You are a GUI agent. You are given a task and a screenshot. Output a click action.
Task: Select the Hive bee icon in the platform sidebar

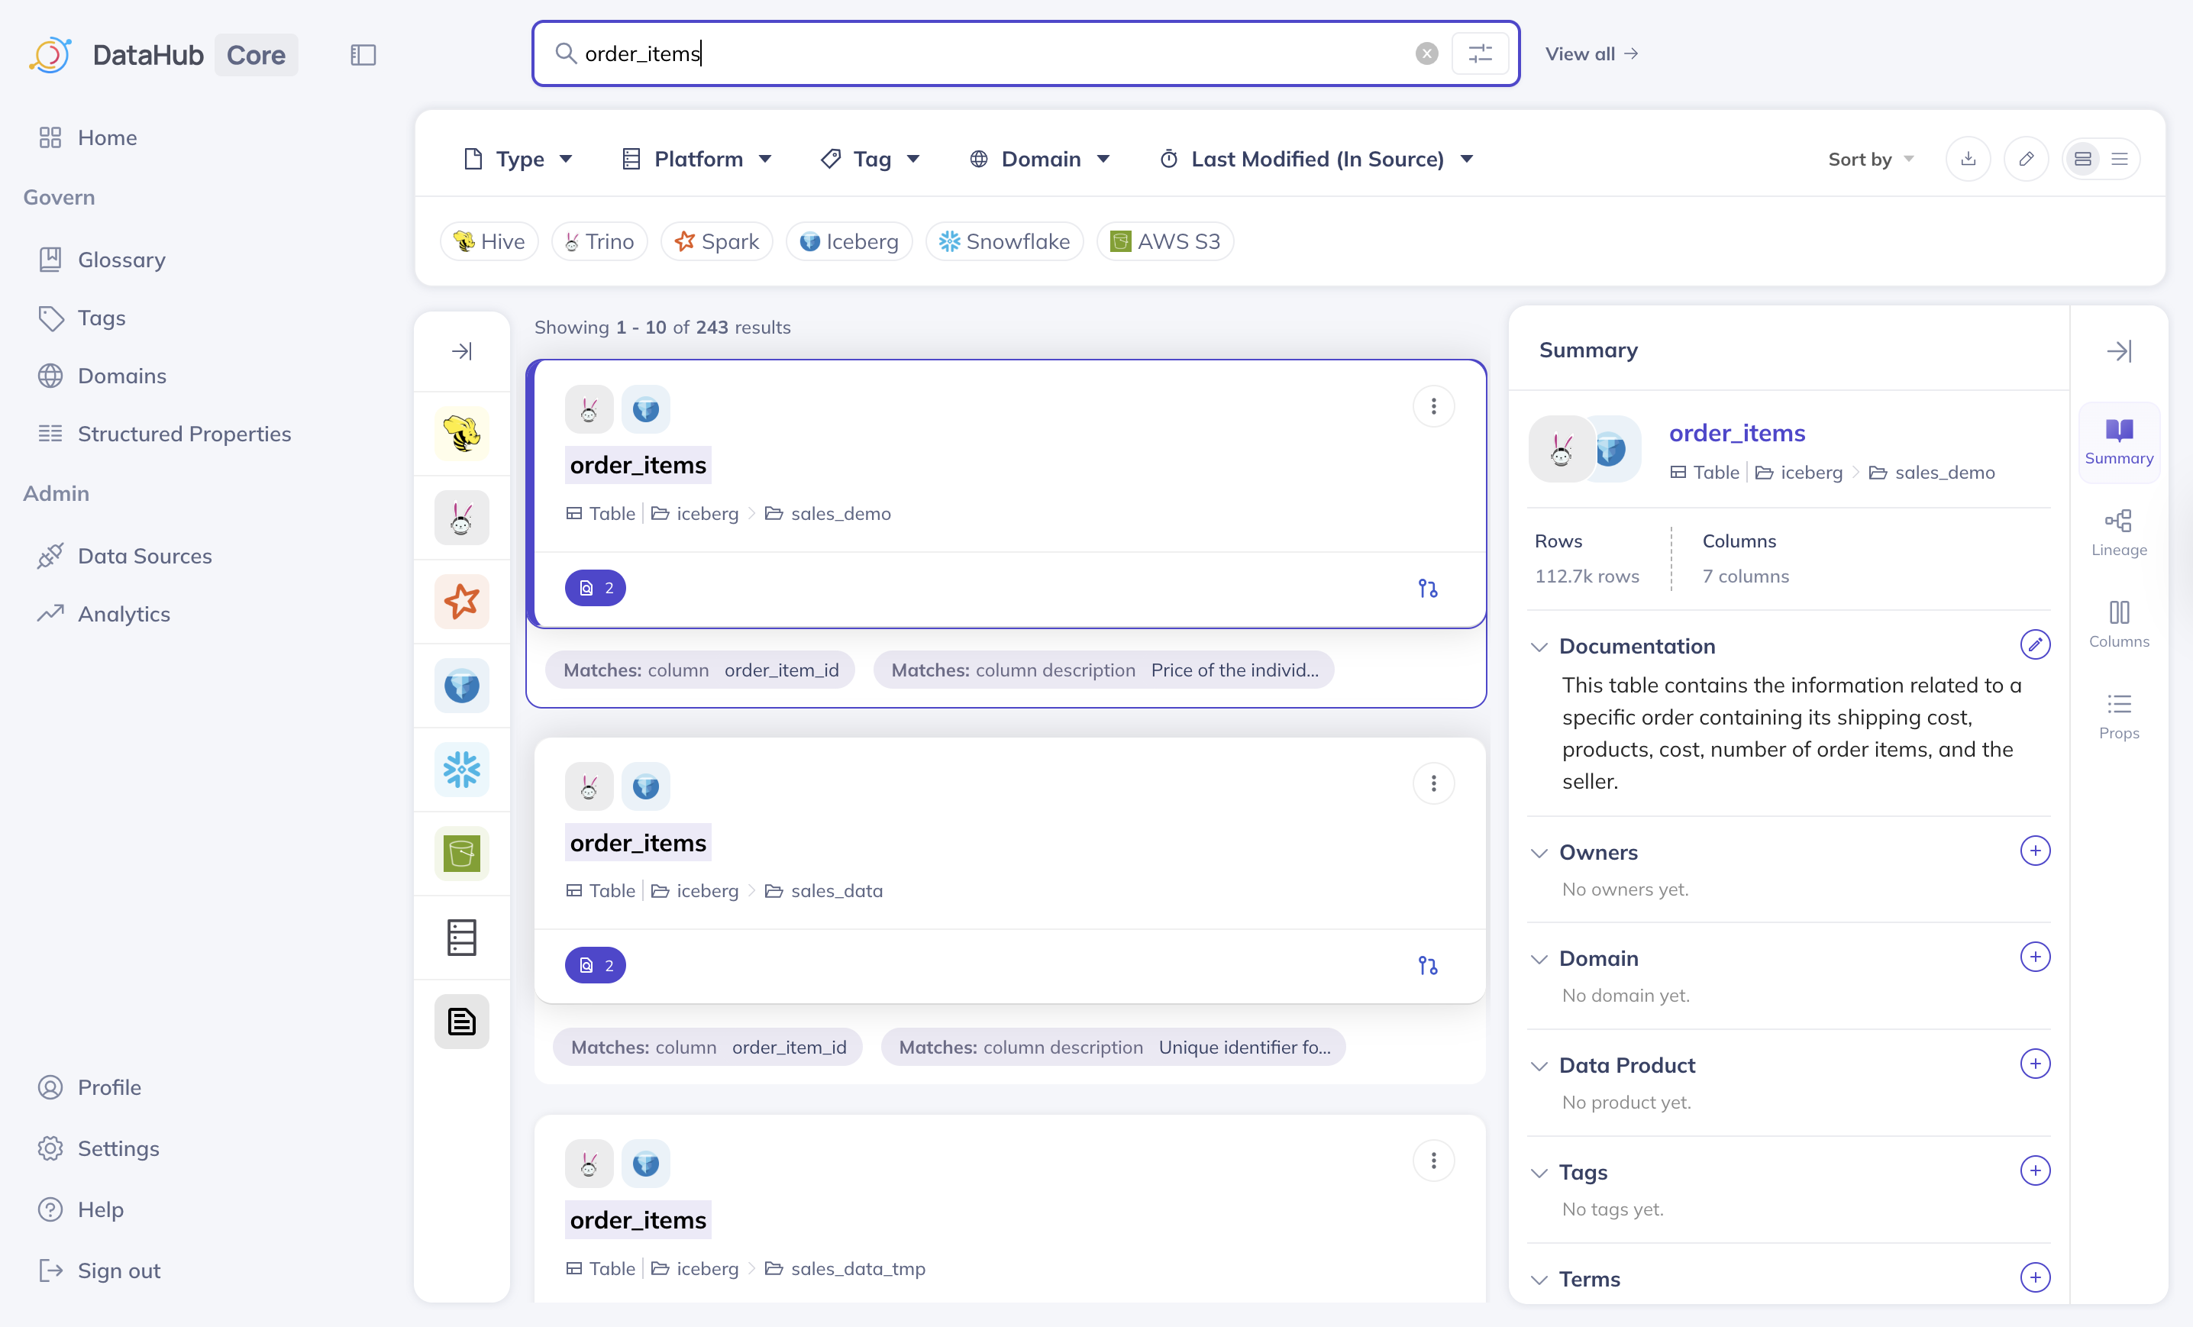tap(461, 434)
